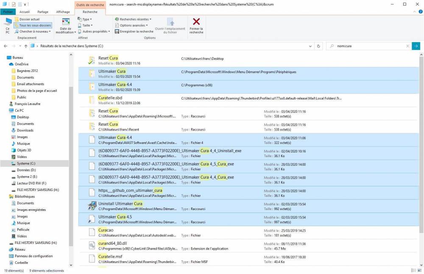This screenshot has width=424, height=274.
Task: Open Options avancées dropdown
Action: (x=131, y=25)
